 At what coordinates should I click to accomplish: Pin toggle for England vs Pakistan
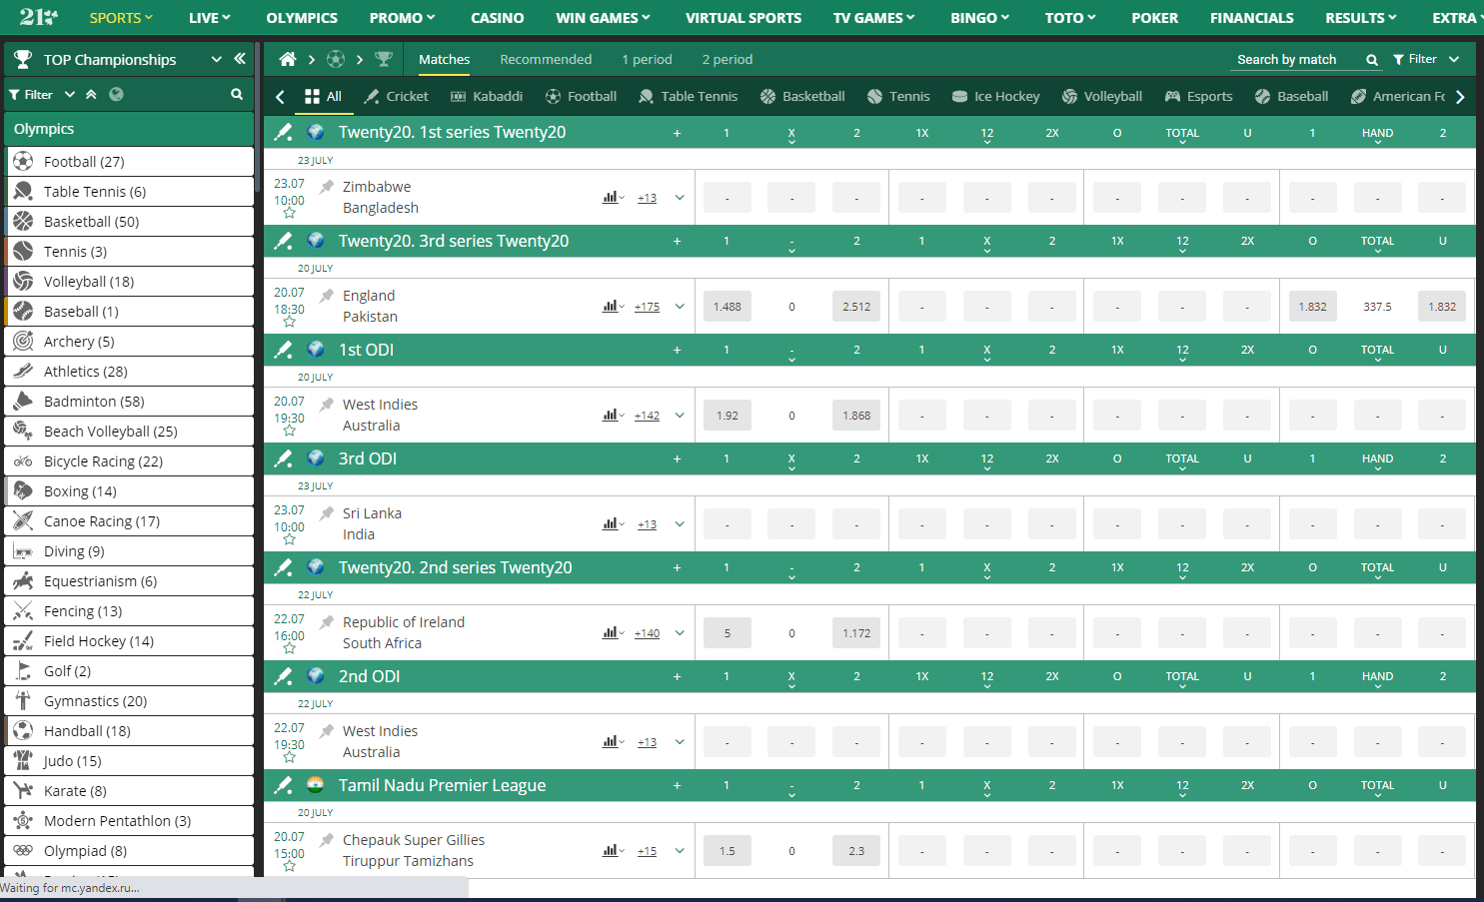click(327, 295)
